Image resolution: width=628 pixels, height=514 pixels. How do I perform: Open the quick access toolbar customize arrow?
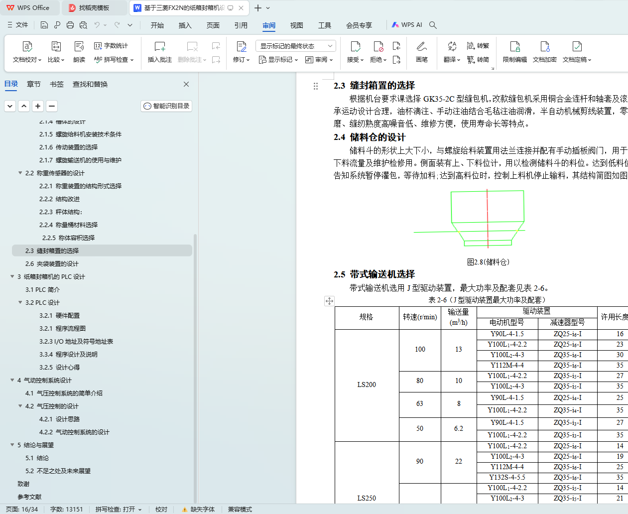130,25
